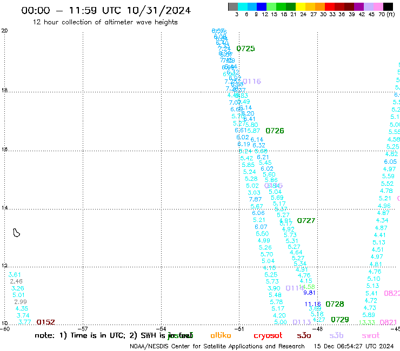Click the blue 11.16 wave height value
The width and height of the screenshot is (400, 351).
pyautogui.click(x=313, y=304)
